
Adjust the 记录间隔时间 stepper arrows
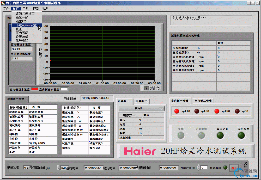[x=58, y=168]
